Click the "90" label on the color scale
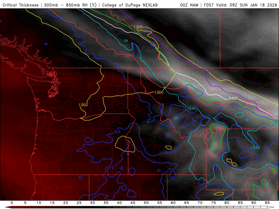The image size is (279, 209). tap(254, 203)
